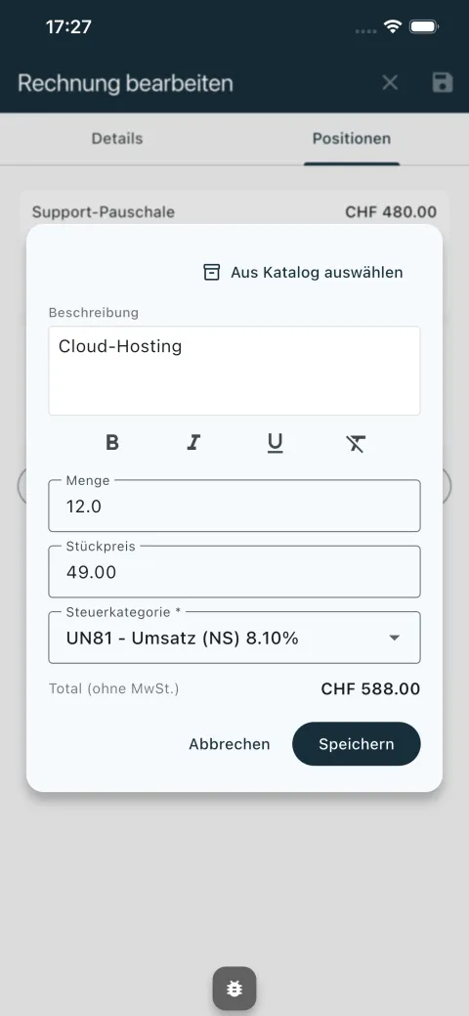Click the save floppy disk icon

click(x=443, y=83)
